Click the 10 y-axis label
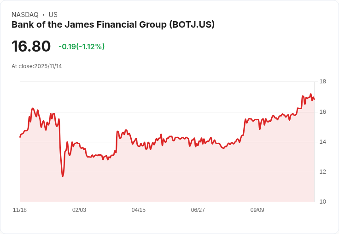339x234 pixels. coord(322,202)
